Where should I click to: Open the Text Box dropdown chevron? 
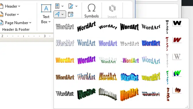(50, 22)
